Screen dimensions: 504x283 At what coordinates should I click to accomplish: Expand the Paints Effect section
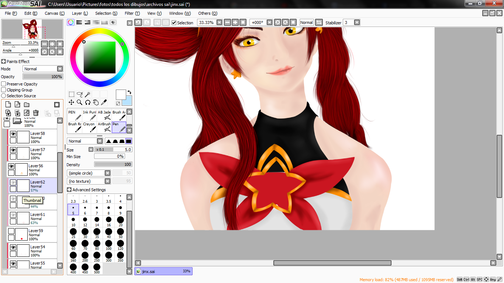pyautogui.click(x=4, y=62)
